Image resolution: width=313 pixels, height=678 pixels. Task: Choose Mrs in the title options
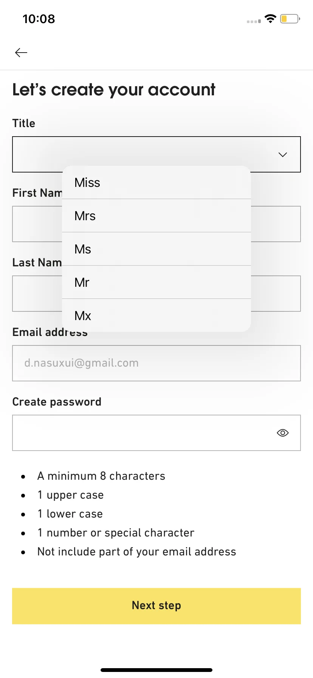click(156, 216)
